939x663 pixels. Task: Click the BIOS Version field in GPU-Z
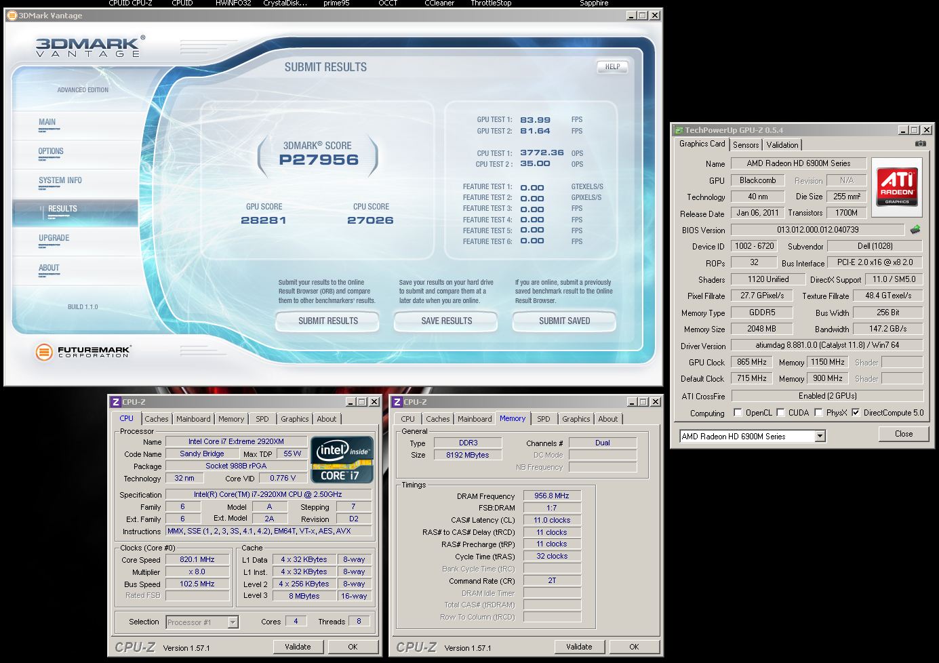(817, 230)
